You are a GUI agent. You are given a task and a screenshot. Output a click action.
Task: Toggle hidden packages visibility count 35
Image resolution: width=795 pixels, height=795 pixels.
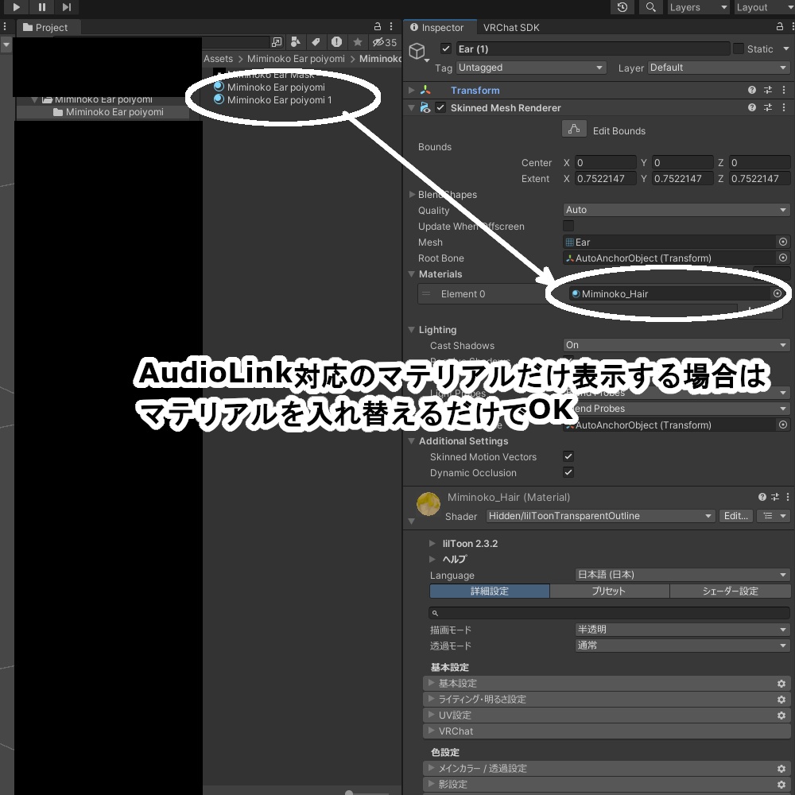coord(384,42)
